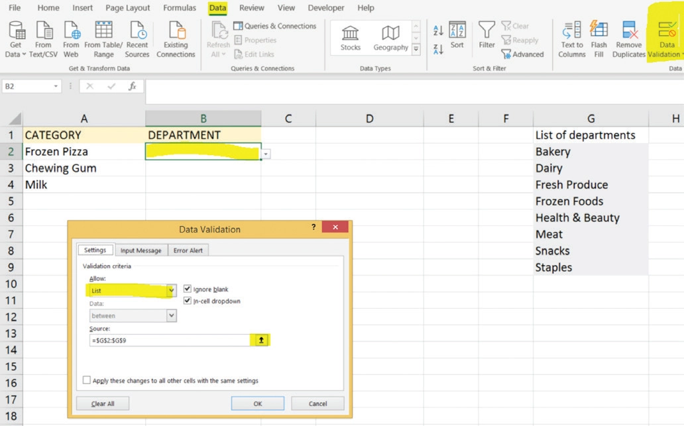Switch to the View tab
Screen dimensions: 684x426
pyautogui.click(x=286, y=8)
